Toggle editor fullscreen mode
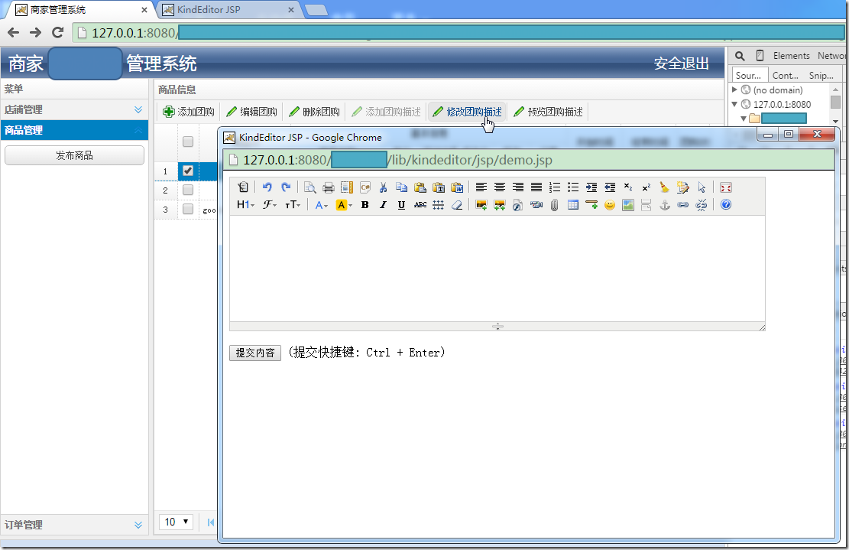This screenshot has height=550, width=849. [x=725, y=187]
